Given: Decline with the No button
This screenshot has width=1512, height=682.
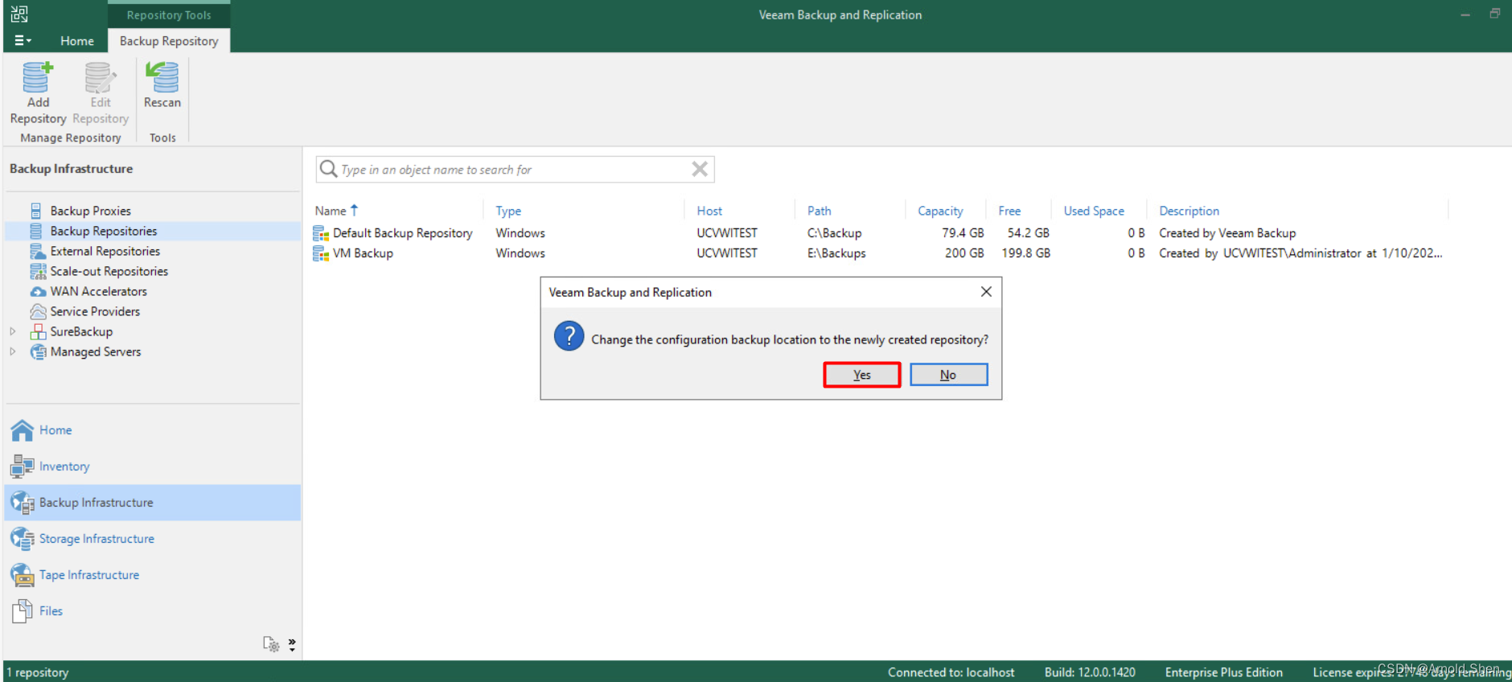Looking at the screenshot, I should tap(948, 375).
